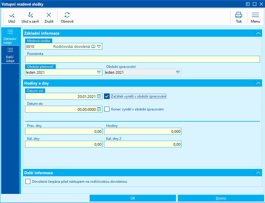Click into the Poznámka text field
Viewport: 265px width, 203px height.
click(x=142, y=59)
